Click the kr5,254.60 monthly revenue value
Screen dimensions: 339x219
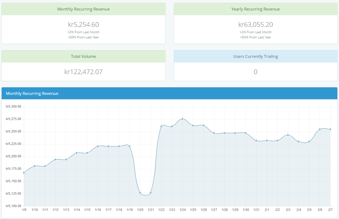click(83, 25)
